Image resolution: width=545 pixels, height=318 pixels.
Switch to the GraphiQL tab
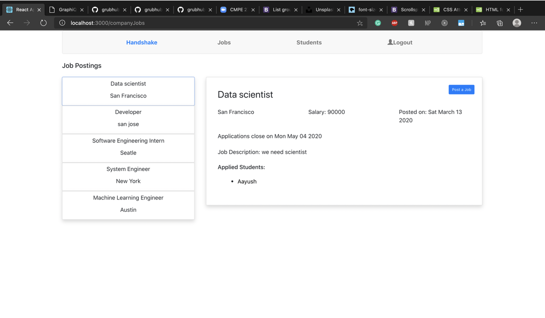coord(67,10)
